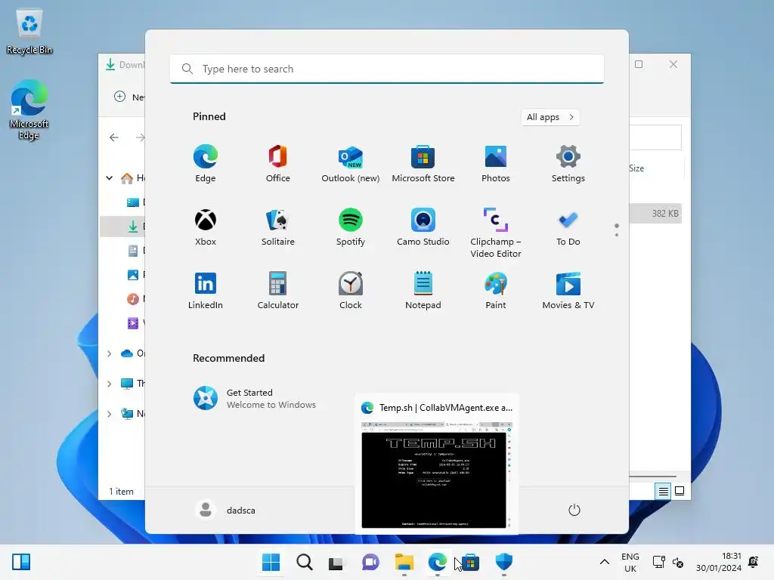Open the clock showing 18:31
This screenshot has height=580, width=774.
[719, 562]
